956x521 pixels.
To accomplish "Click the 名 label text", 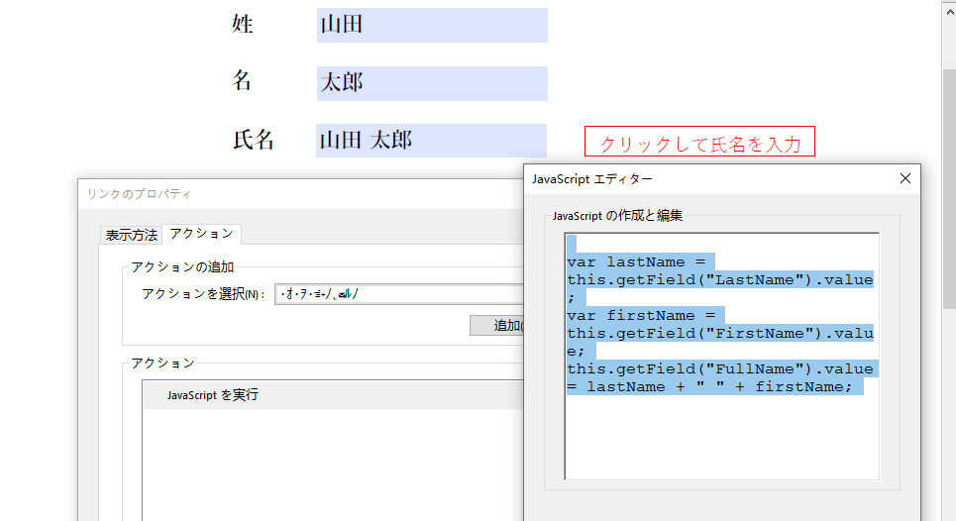I will [x=242, y=80].
